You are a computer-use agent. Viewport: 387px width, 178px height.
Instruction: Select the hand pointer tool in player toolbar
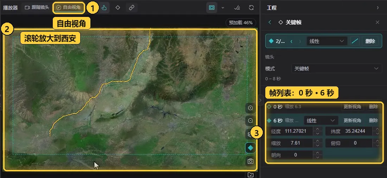[x=104, y=8]
